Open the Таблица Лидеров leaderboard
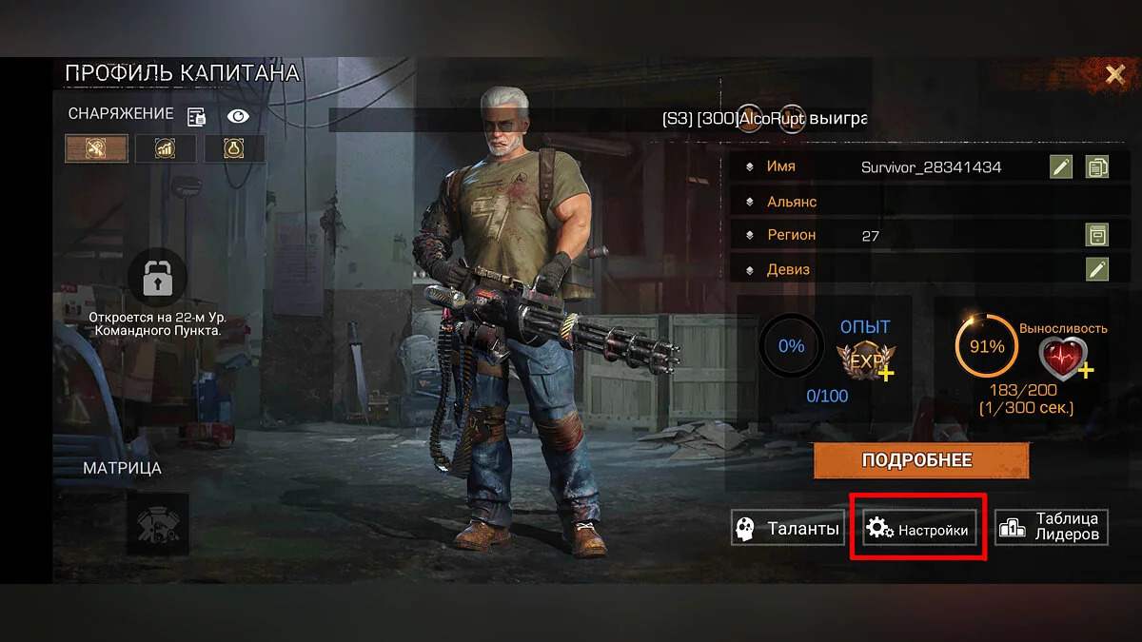Viewport: 1142px width, 642px height. coord(1052,528)
